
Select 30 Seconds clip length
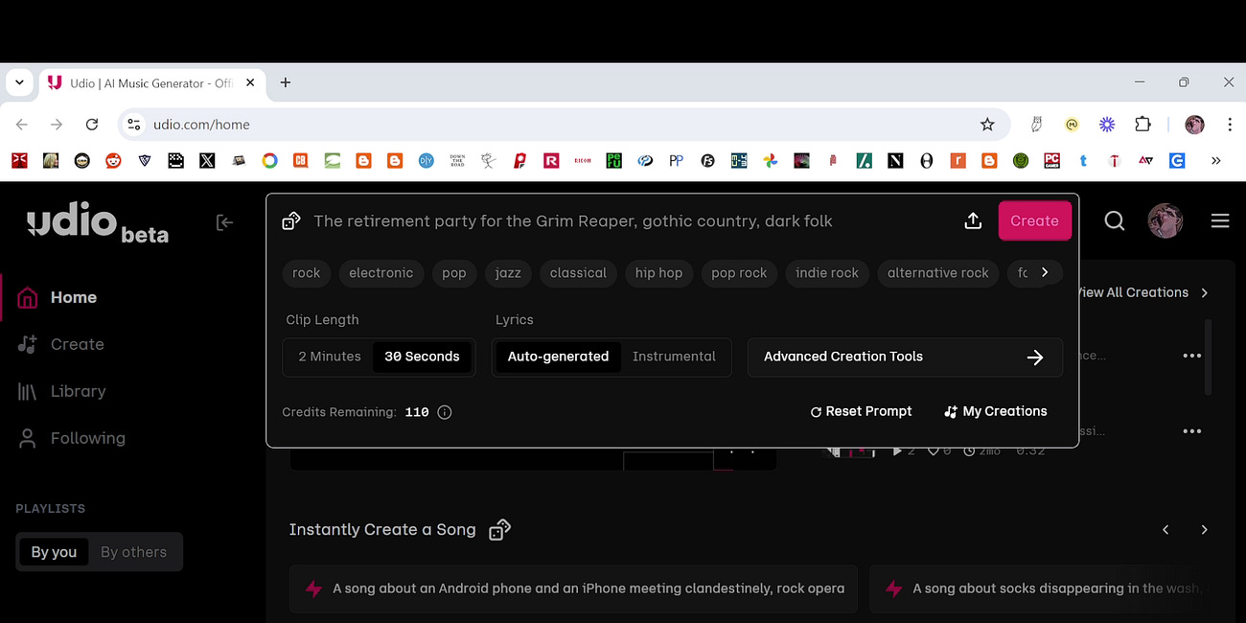click(422, 357)
